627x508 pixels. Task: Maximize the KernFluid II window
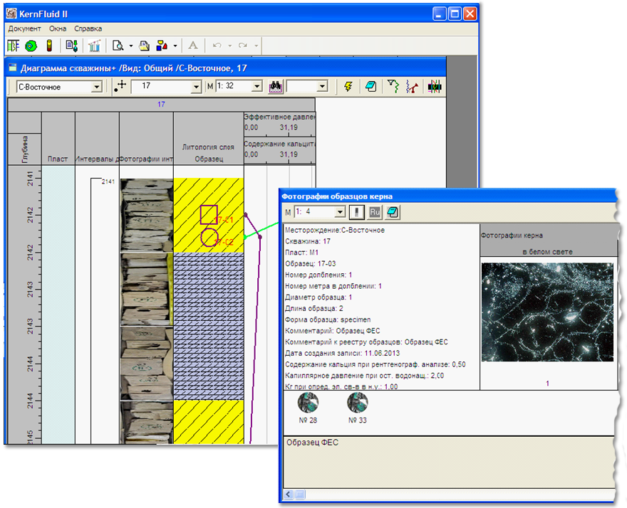455,14
